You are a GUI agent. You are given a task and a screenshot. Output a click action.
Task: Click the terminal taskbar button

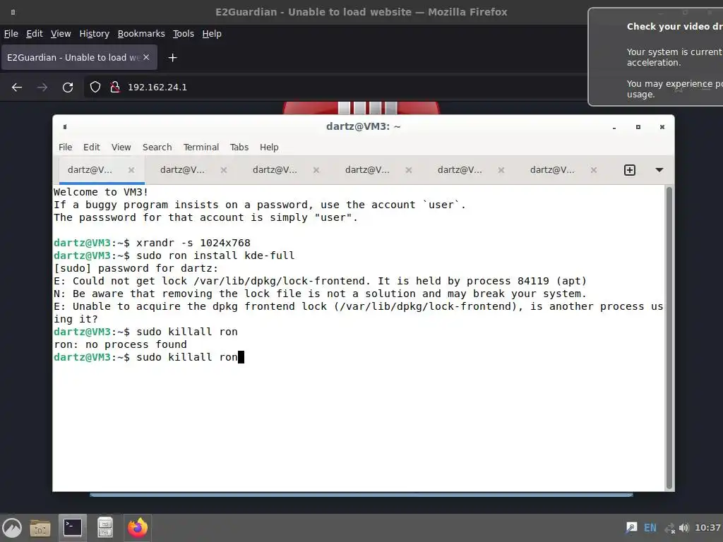coord(73,528)
